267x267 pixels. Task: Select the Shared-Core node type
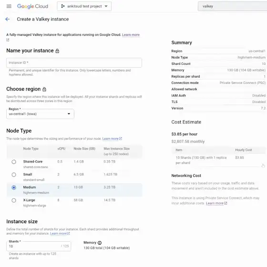14,162
